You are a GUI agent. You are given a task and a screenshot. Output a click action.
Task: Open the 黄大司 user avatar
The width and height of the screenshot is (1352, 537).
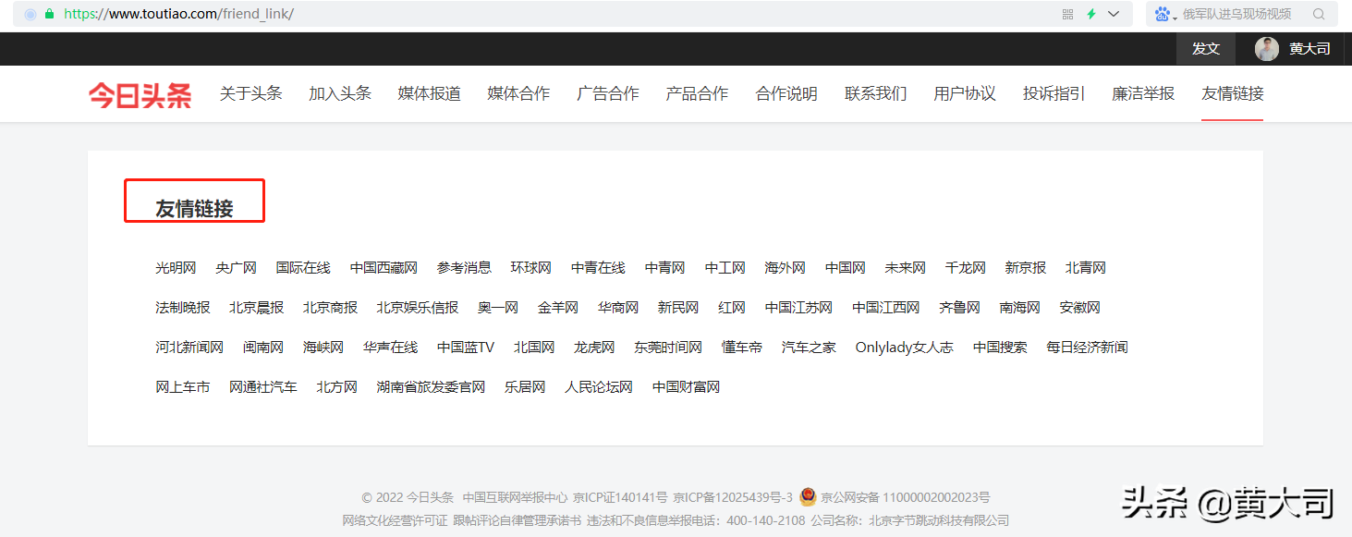click(1266, 49)
